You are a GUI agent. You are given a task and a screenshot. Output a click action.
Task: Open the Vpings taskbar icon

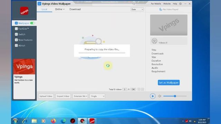(x=92, y=121)
